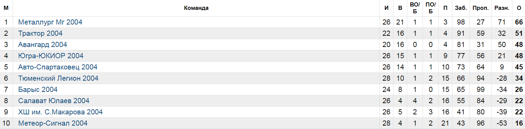
Task: Open the Металлург Мг 2004 team link
Action: [x=50, y=22]
